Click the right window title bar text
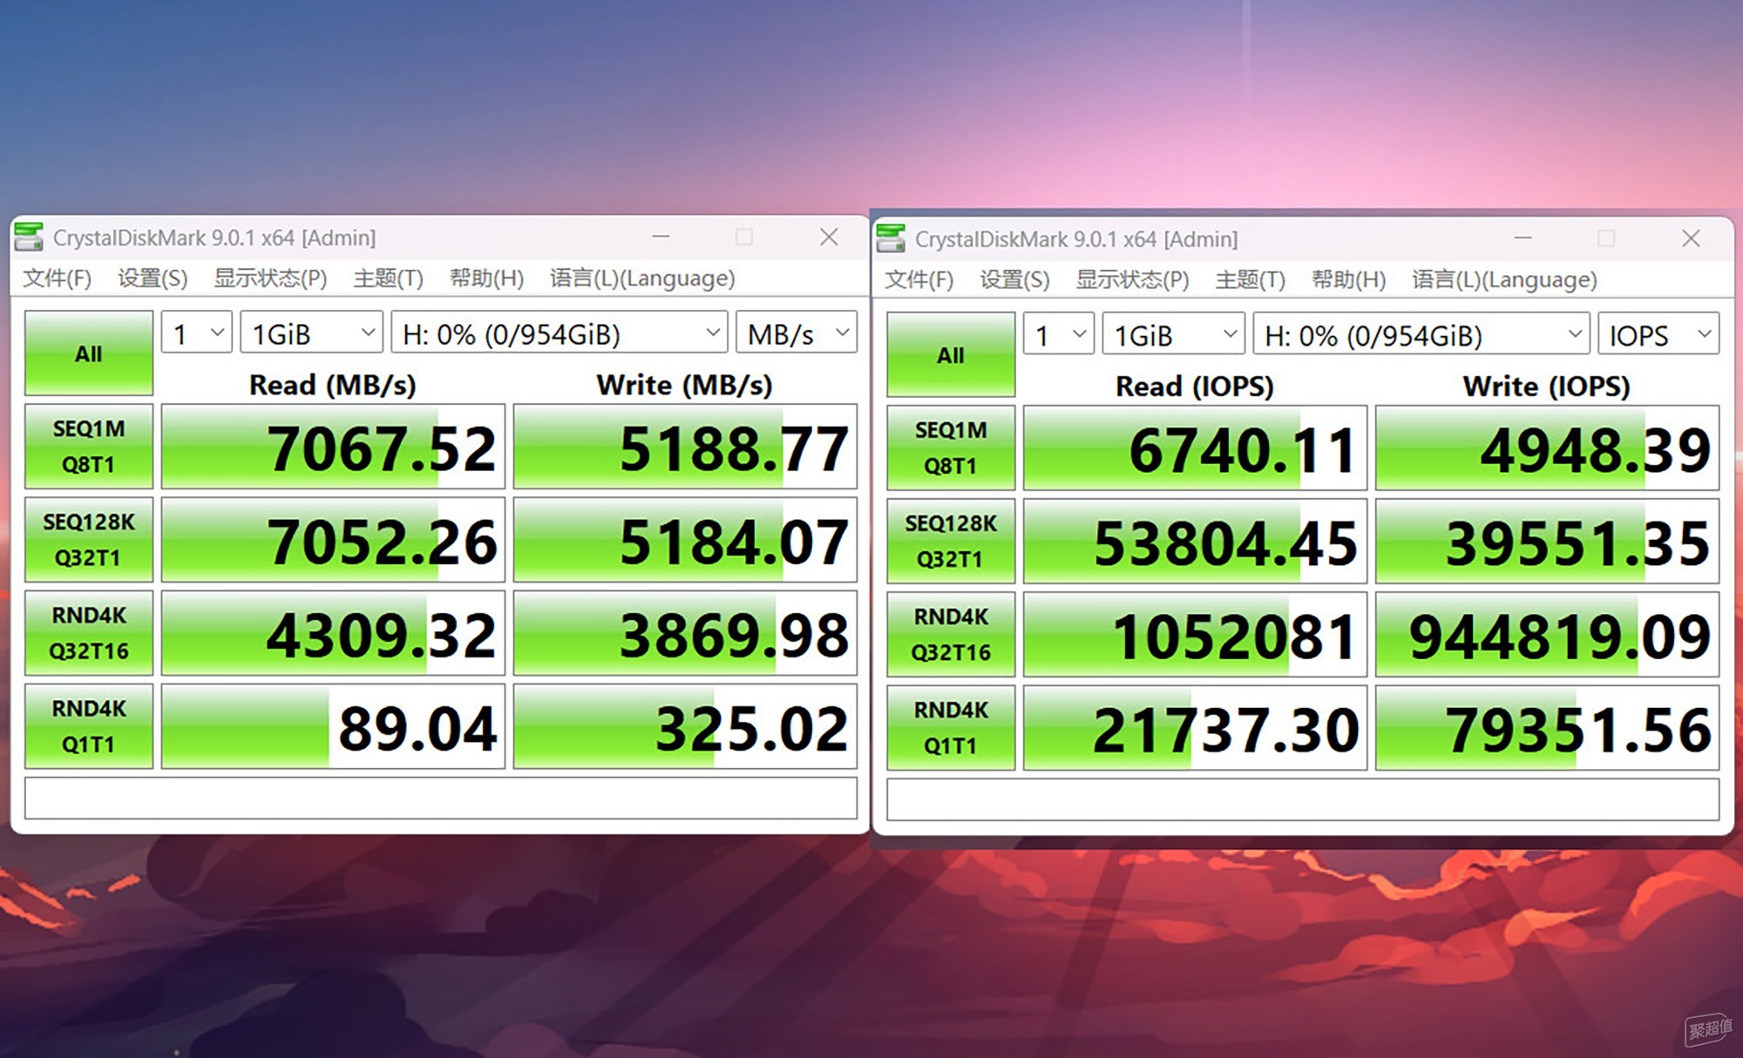Viewport: 1743px width, 1058px height. 1076,239
